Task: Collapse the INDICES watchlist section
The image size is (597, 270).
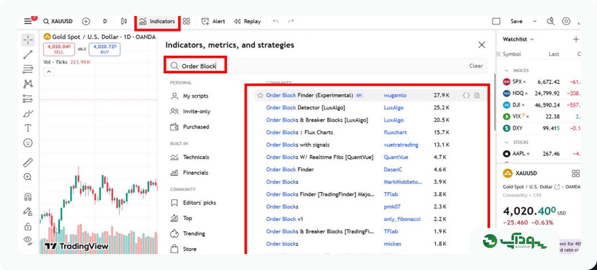Action: click(507, 71)
